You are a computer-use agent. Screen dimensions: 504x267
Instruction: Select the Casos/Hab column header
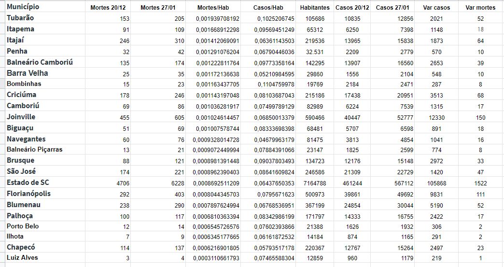click(x=268, y=7)
